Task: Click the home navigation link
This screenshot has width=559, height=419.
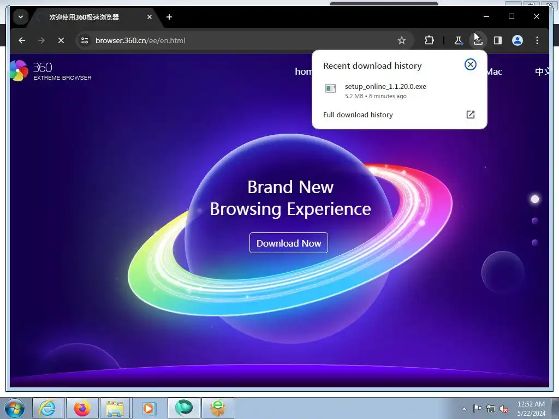Action: 304,71
